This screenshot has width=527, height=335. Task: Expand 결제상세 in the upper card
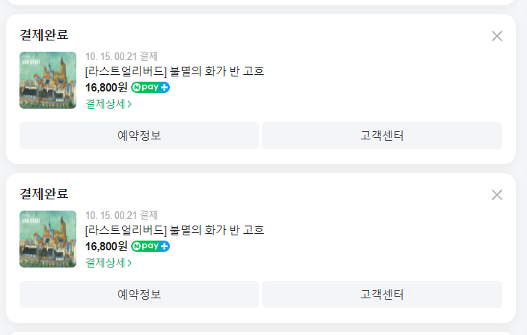tap(109, 103)
